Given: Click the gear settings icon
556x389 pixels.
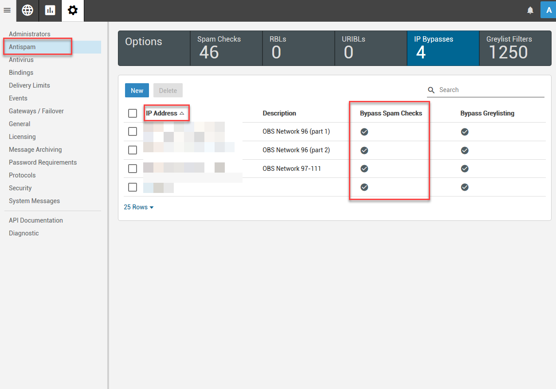Looking at the screenshot, I should 73,10.
